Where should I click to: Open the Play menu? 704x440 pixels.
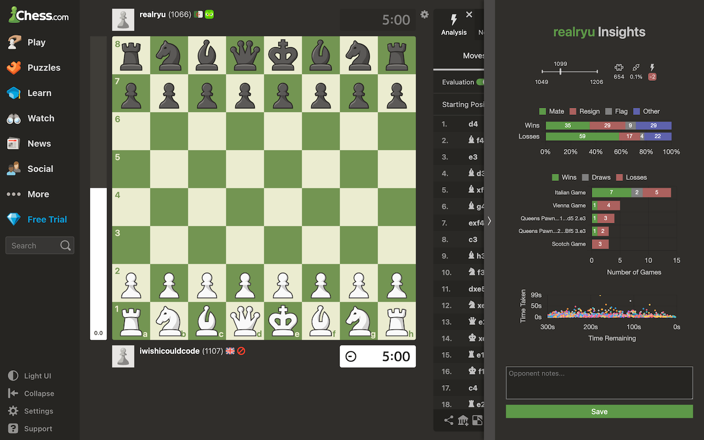[26, 42]
